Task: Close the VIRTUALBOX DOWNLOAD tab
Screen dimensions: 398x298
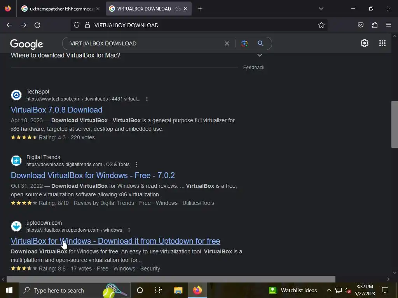Action: click(185, 9)
